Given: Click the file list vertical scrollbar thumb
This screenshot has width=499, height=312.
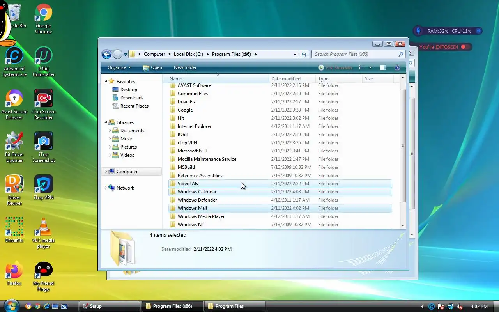Looking at the screenshot, I should (x=403, y=145).
